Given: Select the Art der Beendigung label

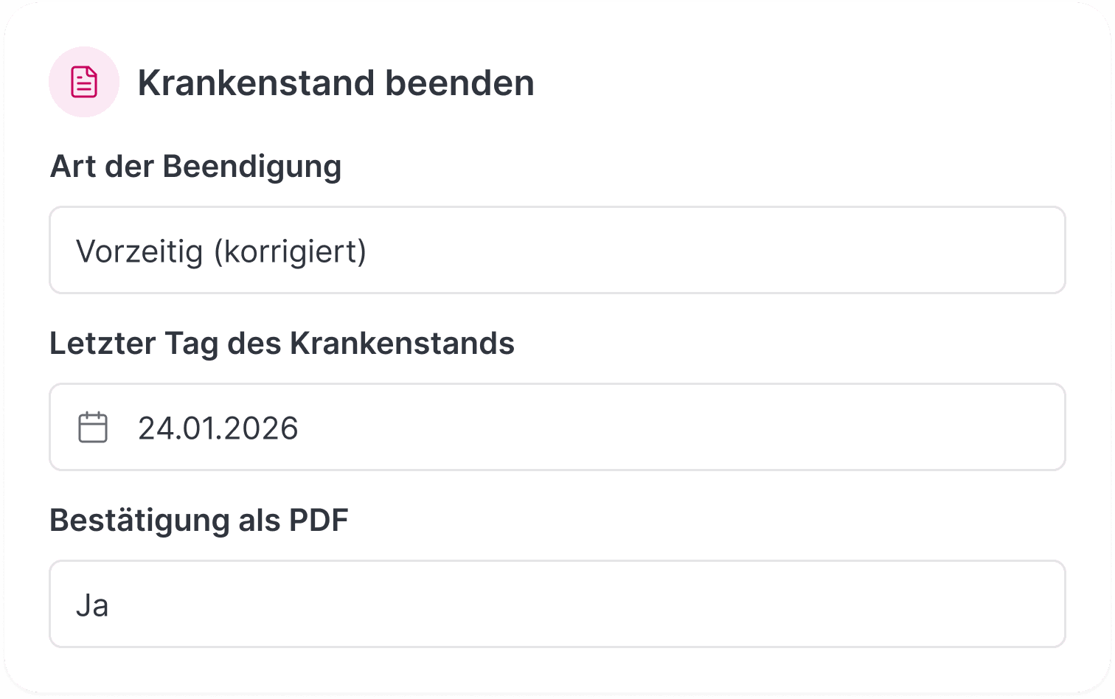Looking at the screenshot, I should point(195,166).
